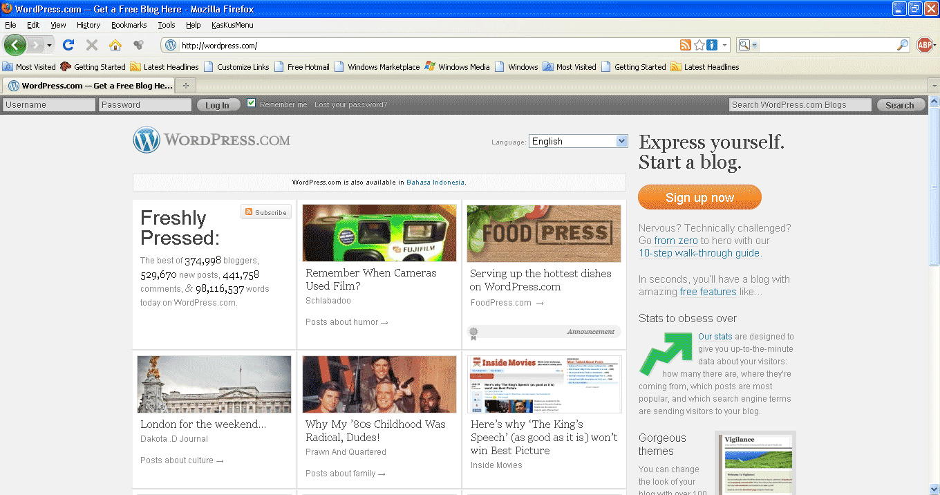Click the orange Sign up now button
The height and width of the screenshot is (495, 940).
[699, 197]
